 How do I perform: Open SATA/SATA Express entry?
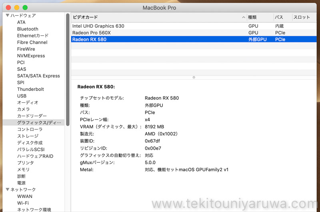click(38, 76)
